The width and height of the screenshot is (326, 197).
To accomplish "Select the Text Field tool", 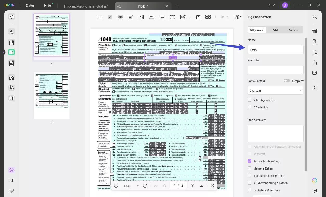I will [100, 17].
